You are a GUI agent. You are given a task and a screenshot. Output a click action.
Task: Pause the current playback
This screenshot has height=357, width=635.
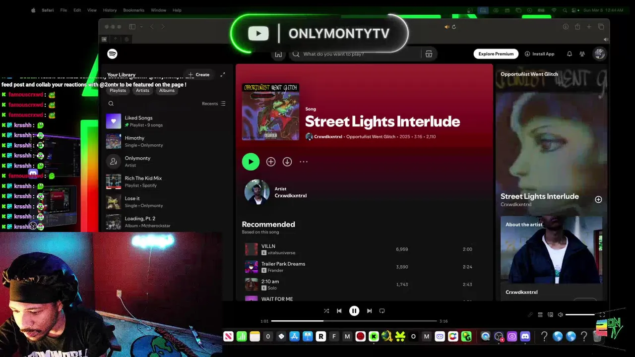(354, 311)
